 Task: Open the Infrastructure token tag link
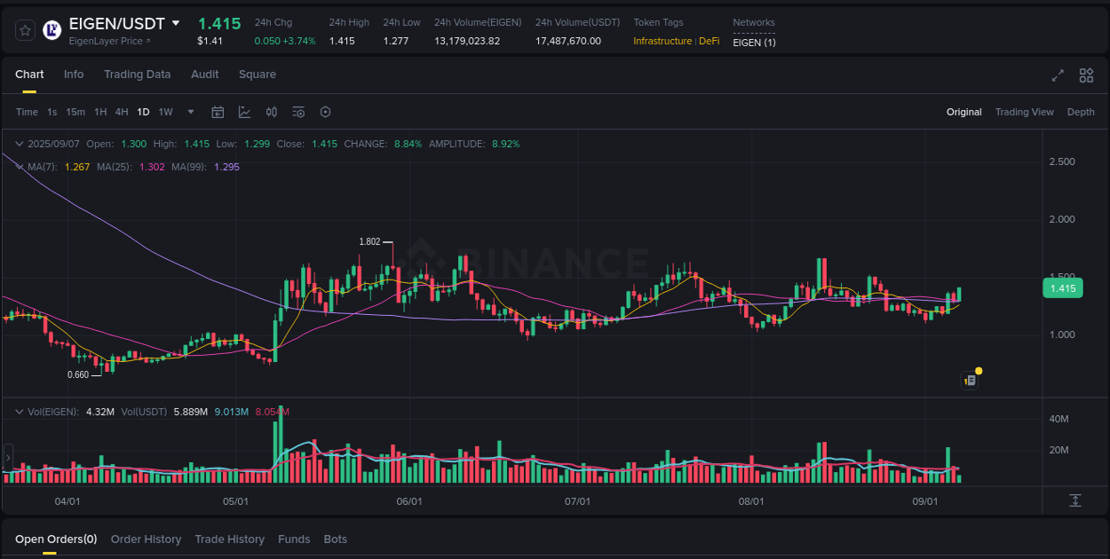click(x=662, y=41)
